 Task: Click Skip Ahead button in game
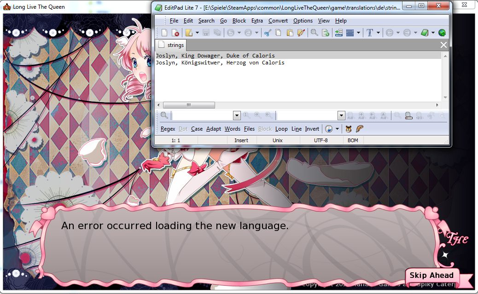pos(431,276)
